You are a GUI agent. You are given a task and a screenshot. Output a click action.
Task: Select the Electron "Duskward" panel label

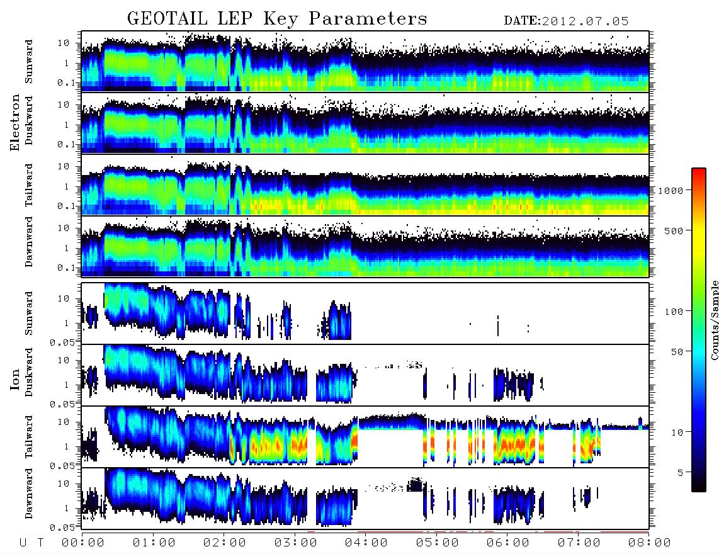[29, 120]
